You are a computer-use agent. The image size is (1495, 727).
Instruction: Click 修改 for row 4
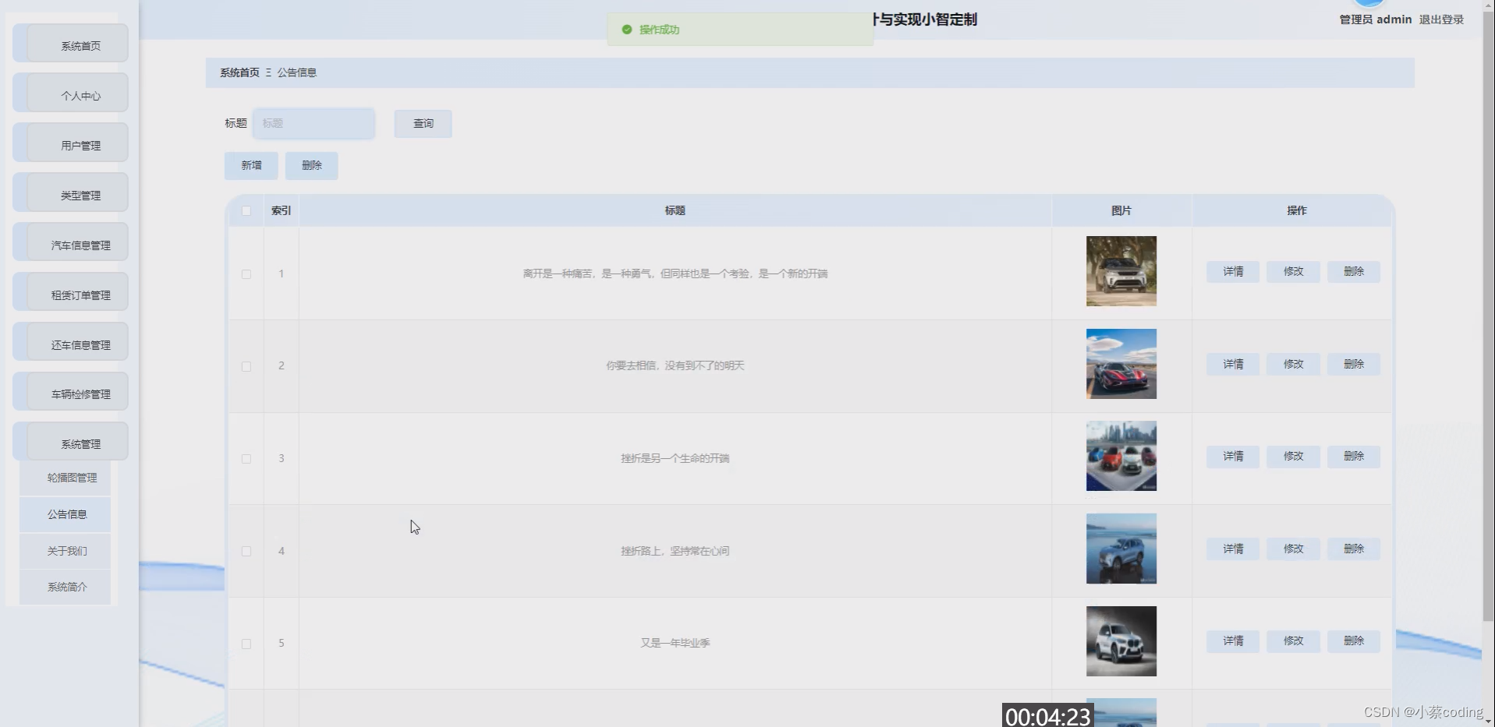click(1294, 549)
